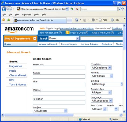Click the red Stop loading icon

tap(77, 9)
